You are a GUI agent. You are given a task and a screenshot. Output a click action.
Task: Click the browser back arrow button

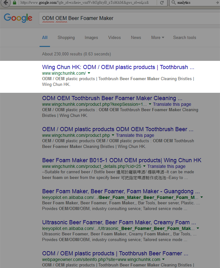coord(6,3)
